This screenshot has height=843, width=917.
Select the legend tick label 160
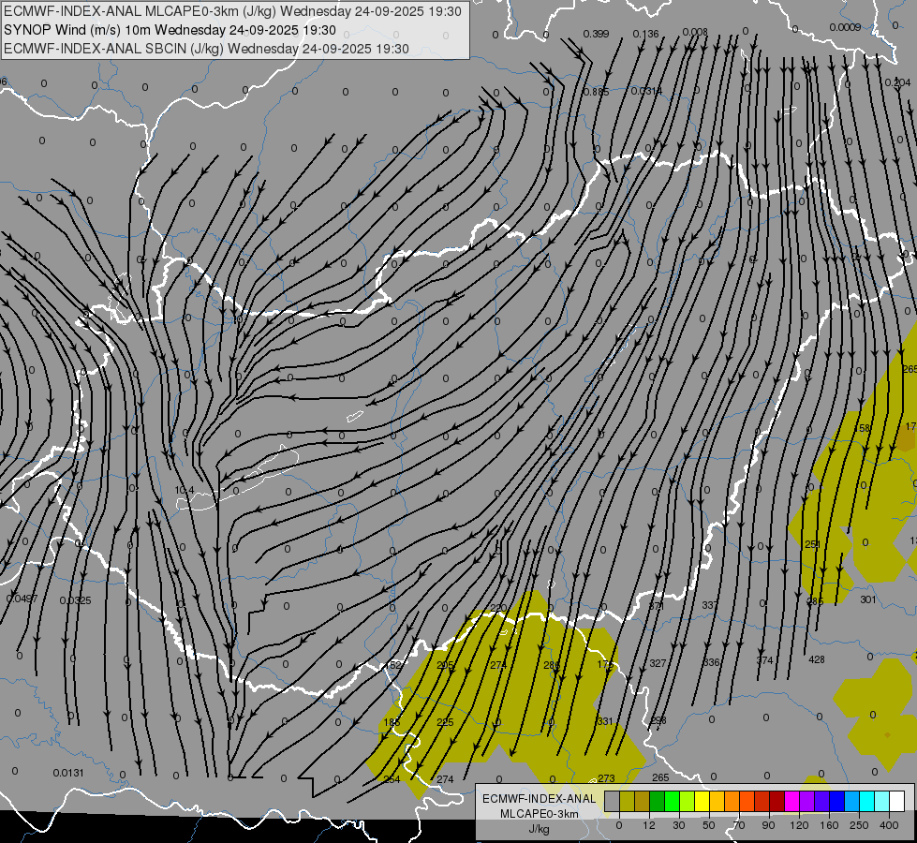[829, 825]
